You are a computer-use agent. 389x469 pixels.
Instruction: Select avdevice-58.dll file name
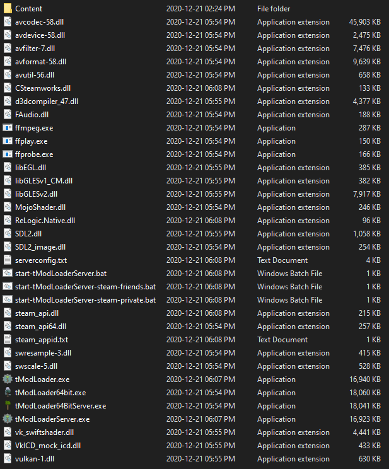click(40, 35)
